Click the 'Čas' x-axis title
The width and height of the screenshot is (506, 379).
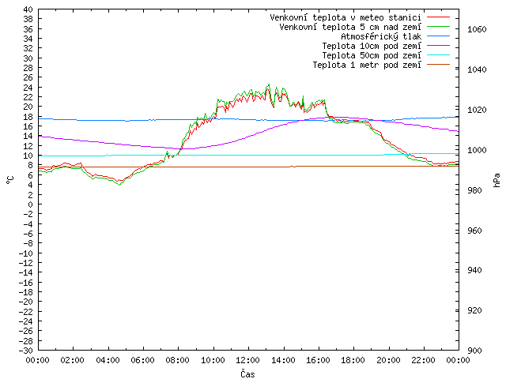(x=247, y=373)
